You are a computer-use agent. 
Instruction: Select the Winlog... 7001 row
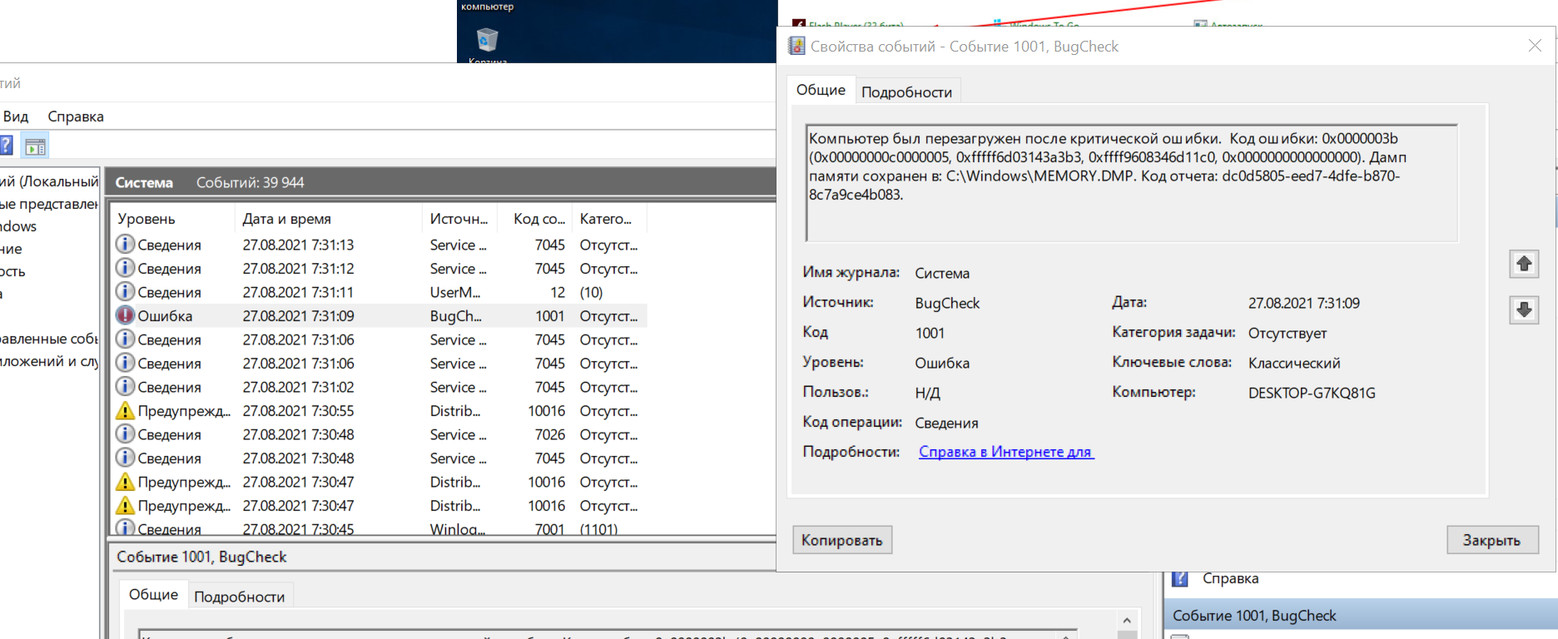(x=380, y=528)
